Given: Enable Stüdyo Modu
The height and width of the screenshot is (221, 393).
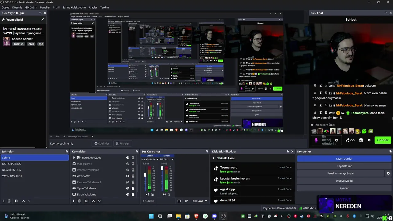Looking at the screenshot, I should click(344, 181).
